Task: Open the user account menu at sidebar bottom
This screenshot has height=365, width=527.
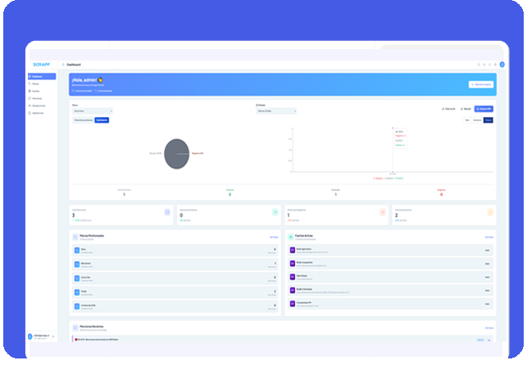Action: point(41,336)
